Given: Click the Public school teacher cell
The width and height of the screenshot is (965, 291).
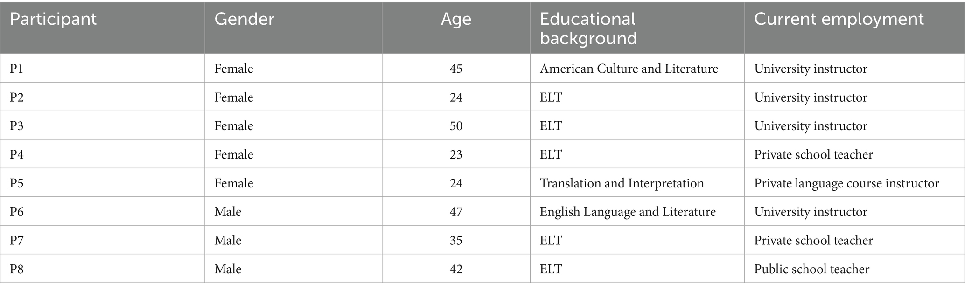Looking at the screenshot, I should coord(811,269).
